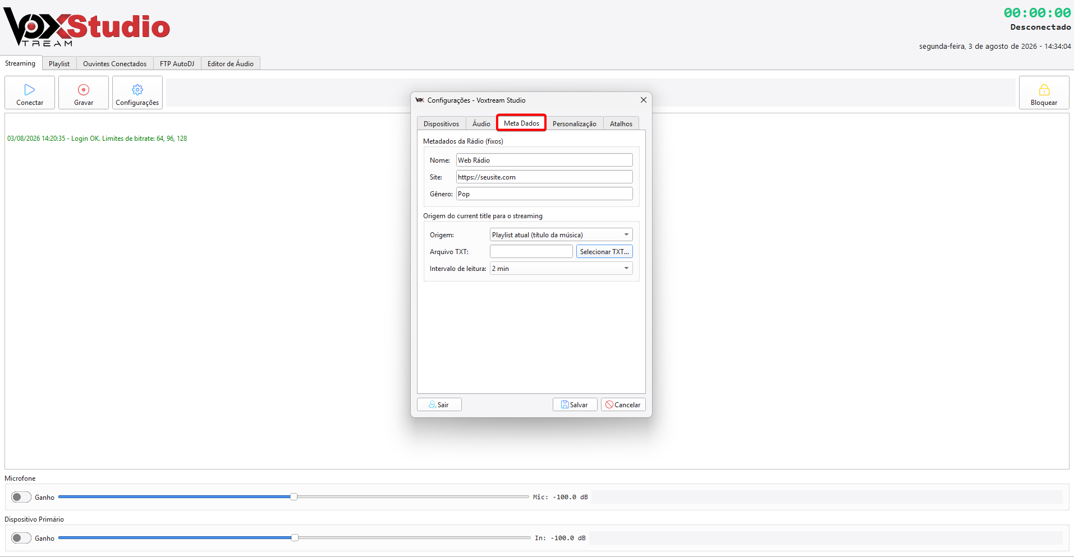Click the Site URL input field
The image size is (1074, 557).
coord(544,177)
